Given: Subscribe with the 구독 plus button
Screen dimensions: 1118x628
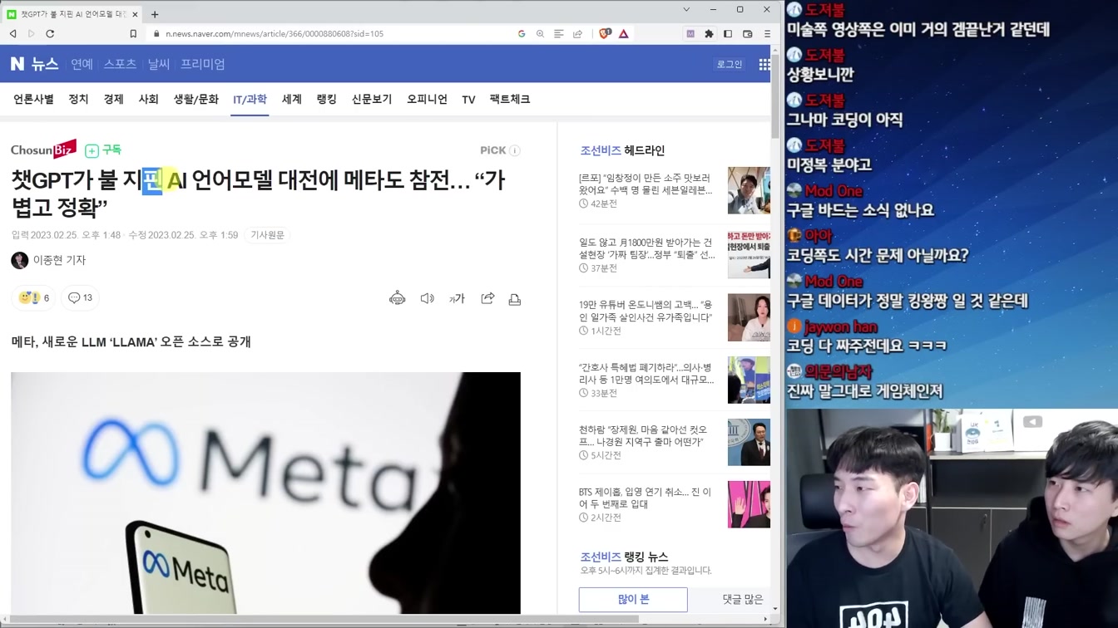Looking at the screenshot, I should point(103,150).
